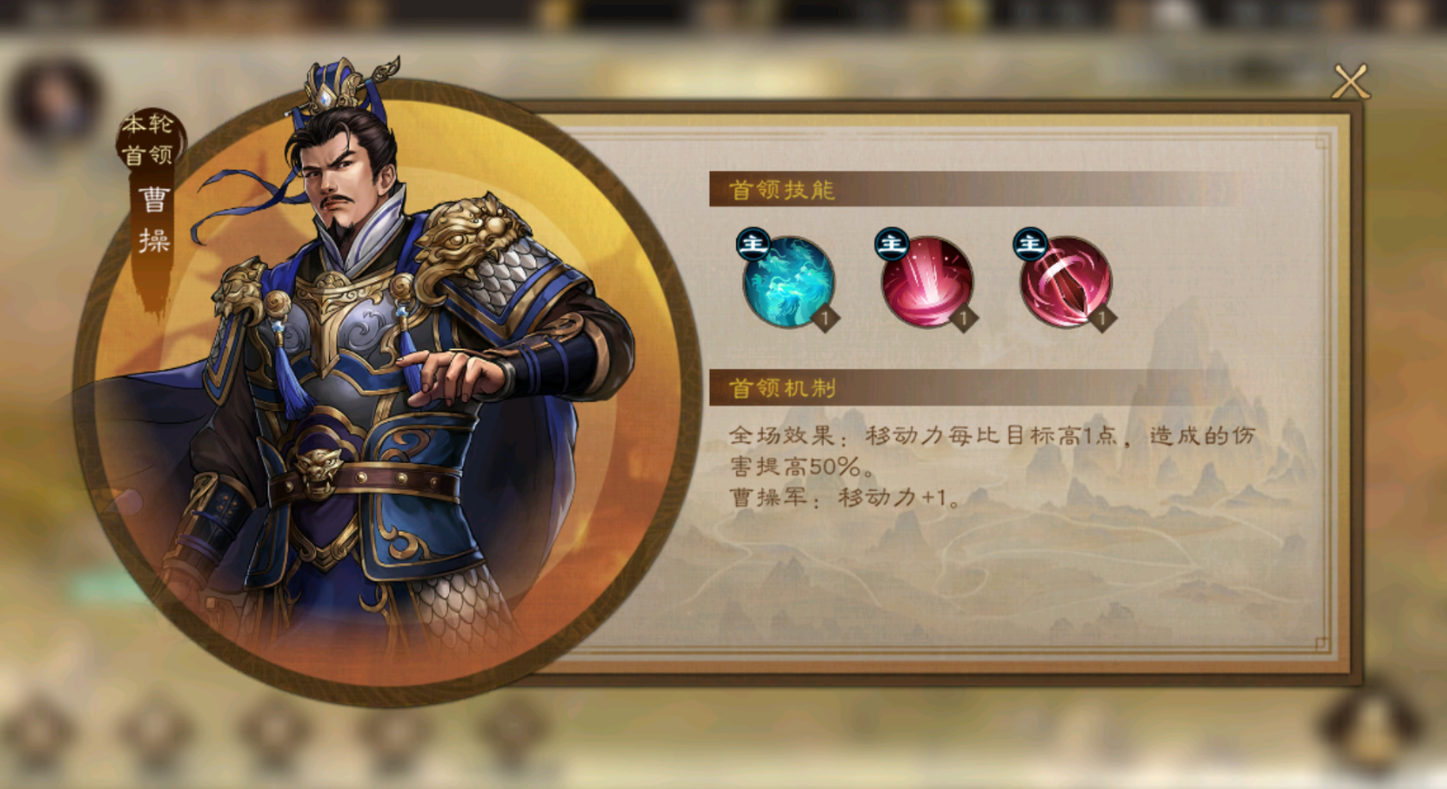
Task: Click the 全场效果 mechanism description line
Action: (x=992, y=451)
